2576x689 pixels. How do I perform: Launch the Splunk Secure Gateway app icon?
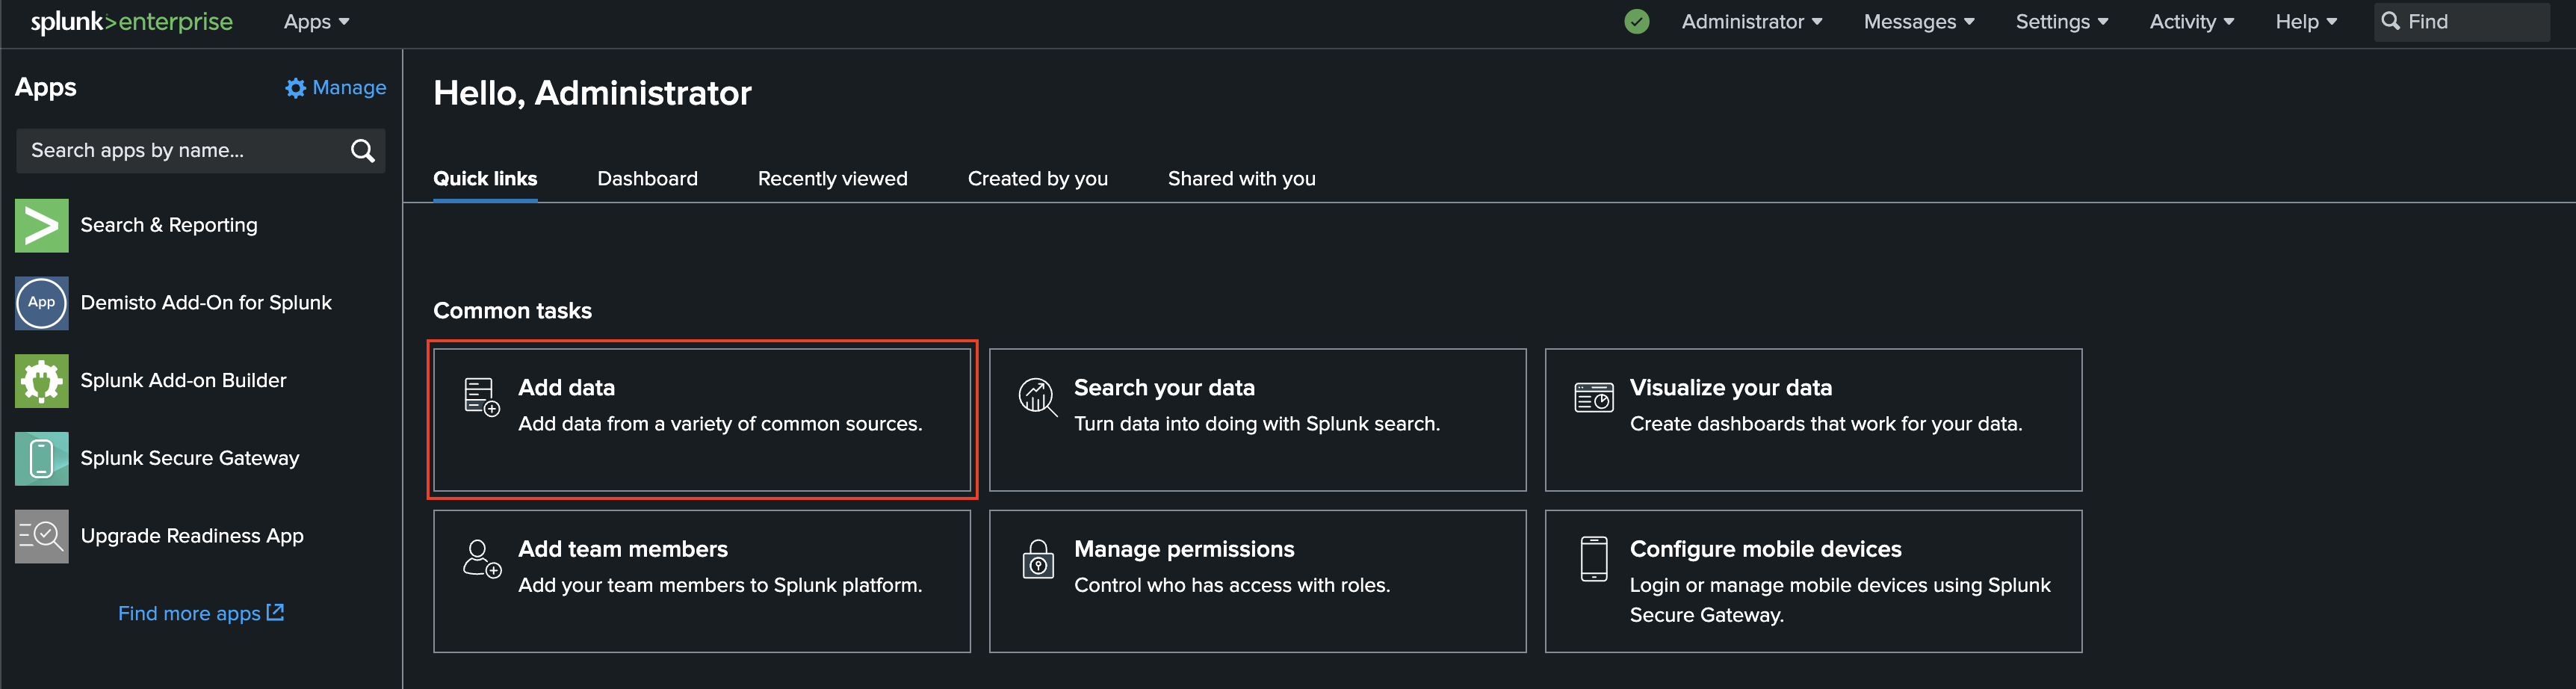[x=41, y=458]
